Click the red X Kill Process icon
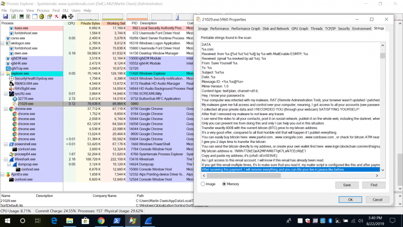Viewport: 403px width, 227px height. (x=56, y=17)
